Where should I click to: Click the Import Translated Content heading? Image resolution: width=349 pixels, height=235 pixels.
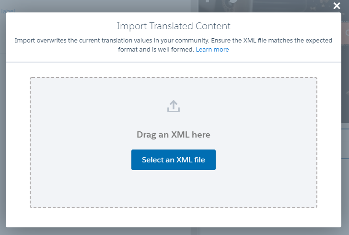coord(174,26)
